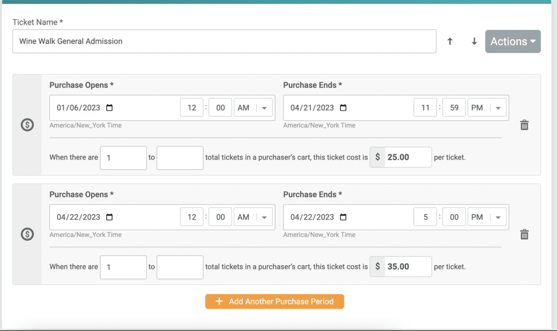Delete the $35.00 purchase period
557x331 pixels.
[x=524, y=234]
